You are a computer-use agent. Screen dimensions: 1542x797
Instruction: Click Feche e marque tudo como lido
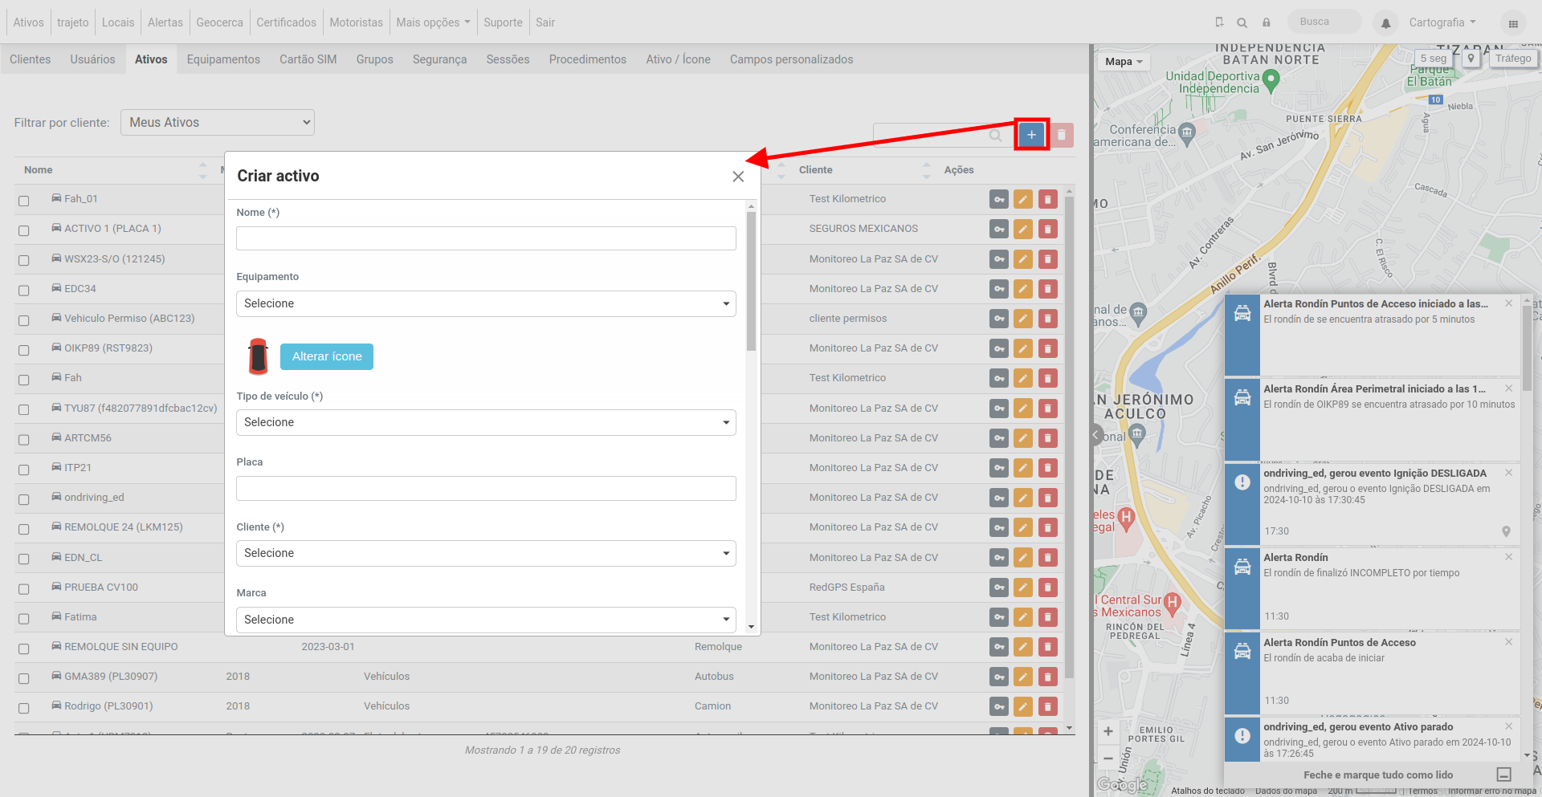tap(1378, 775)
